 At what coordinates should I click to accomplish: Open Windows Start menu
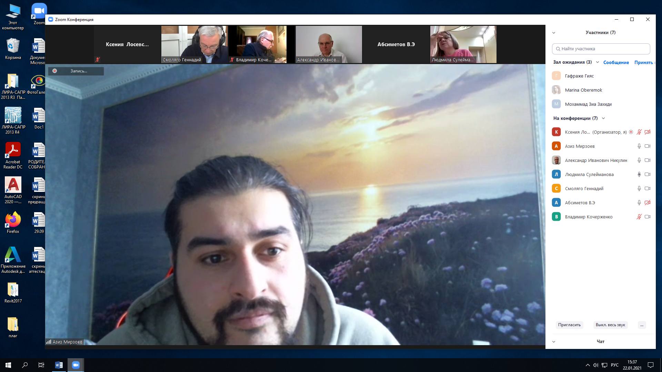click(x=8, y=365)
